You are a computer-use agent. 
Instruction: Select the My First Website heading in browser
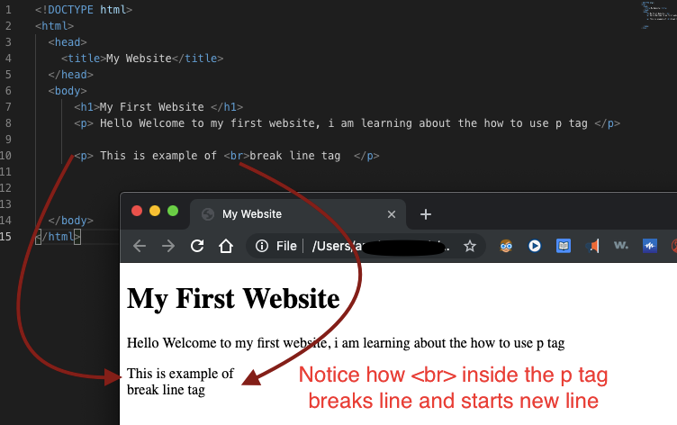[x=233, y=298]
